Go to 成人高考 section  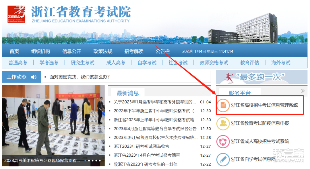116,63
